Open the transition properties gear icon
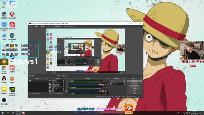Viewport: 204px width, 115px height. coord(124,81)
